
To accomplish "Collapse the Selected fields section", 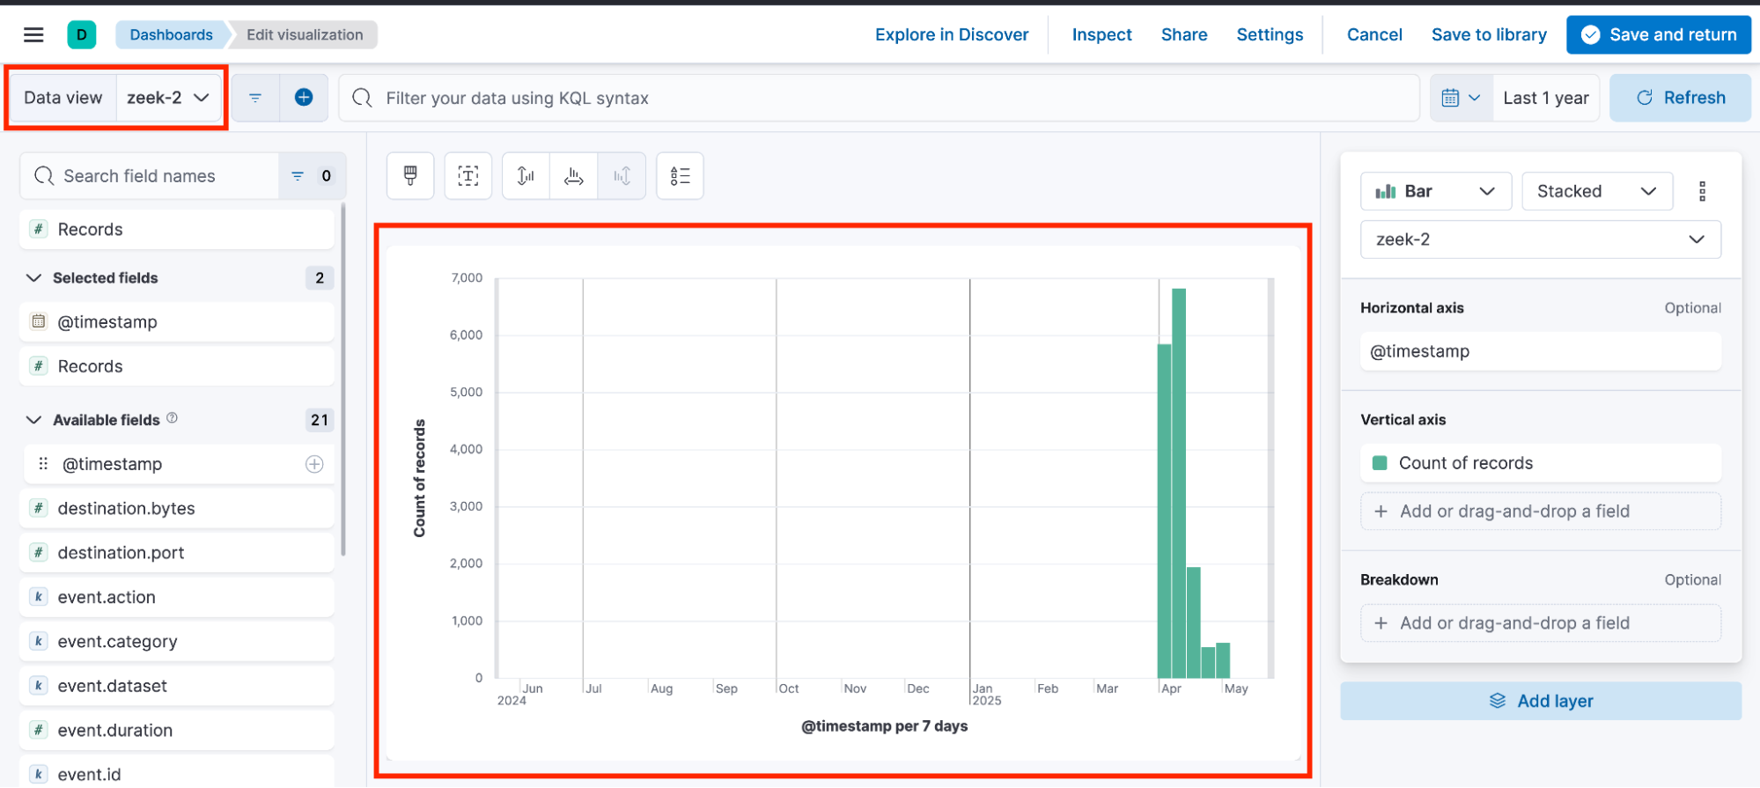I will coord(33,277).
